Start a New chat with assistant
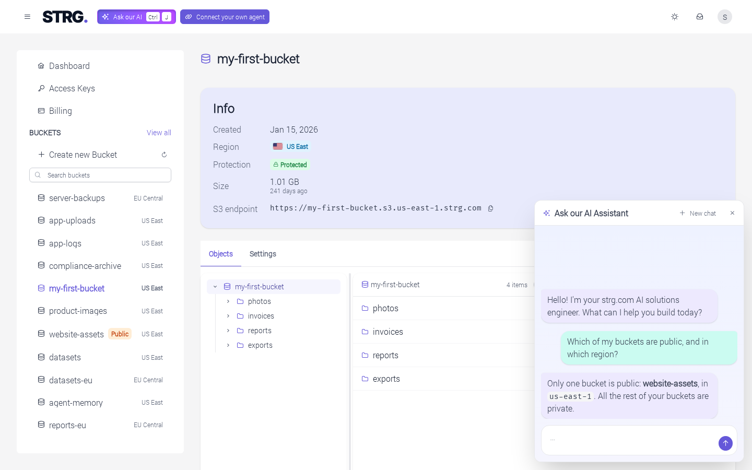This screenshot has height=470, width=752. (x=698, y=213)
